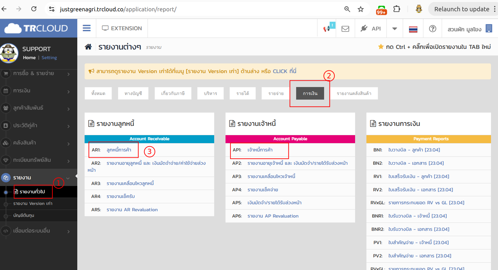Select the รายได้ filter tab
The width and height of the screenshot is (498, 270).
(x=243, y=93)
